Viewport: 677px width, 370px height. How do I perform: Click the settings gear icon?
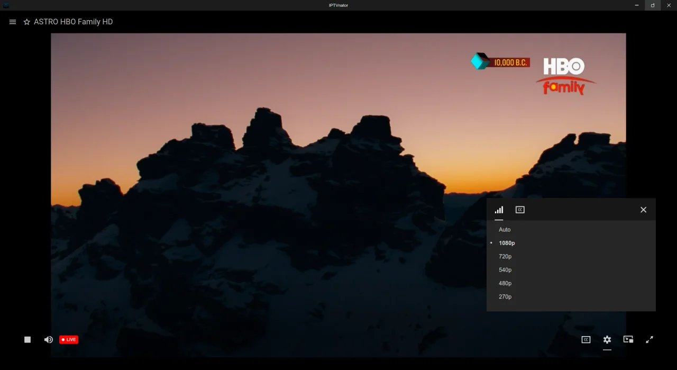(607, 340)
